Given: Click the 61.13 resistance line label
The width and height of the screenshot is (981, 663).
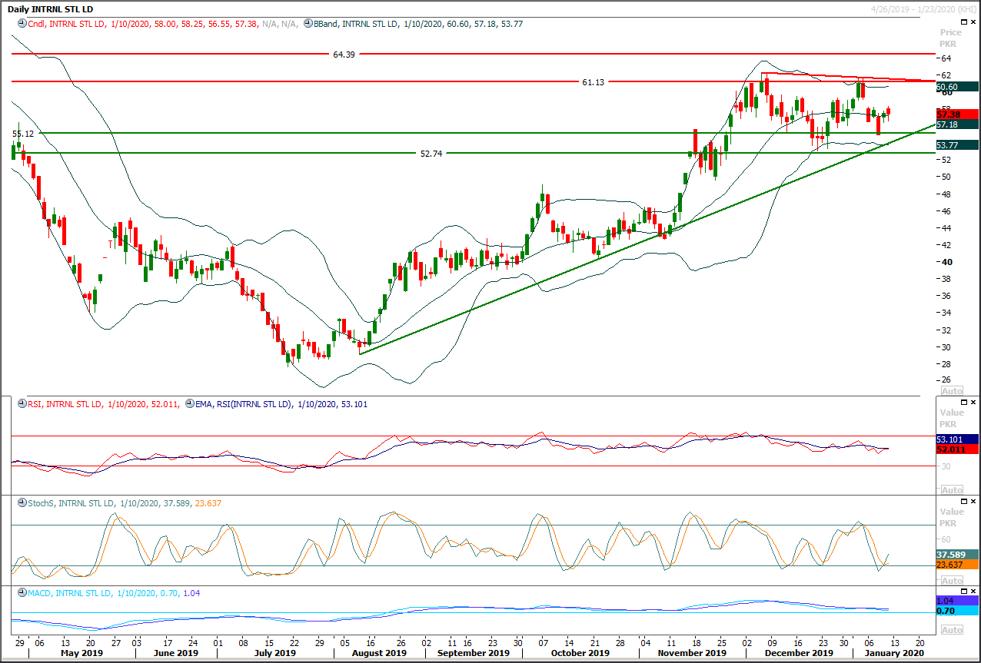Looking at the screenshot, I should coord(593,81).
